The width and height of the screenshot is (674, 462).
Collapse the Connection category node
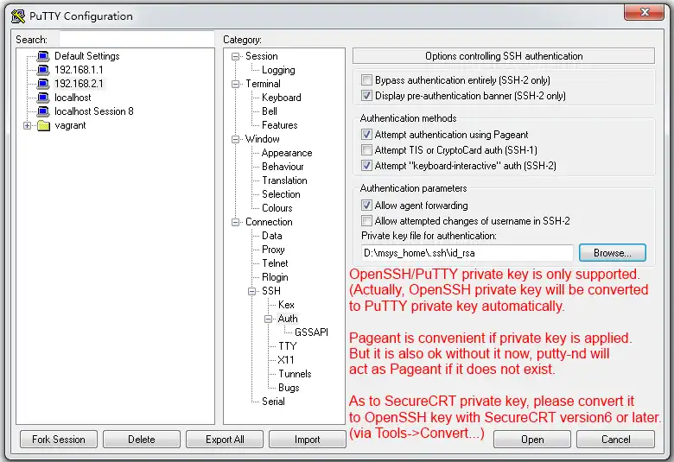(x=235, y=222)
